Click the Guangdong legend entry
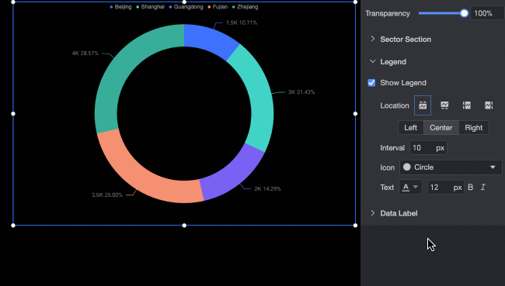505x286 pixels. 186,7
